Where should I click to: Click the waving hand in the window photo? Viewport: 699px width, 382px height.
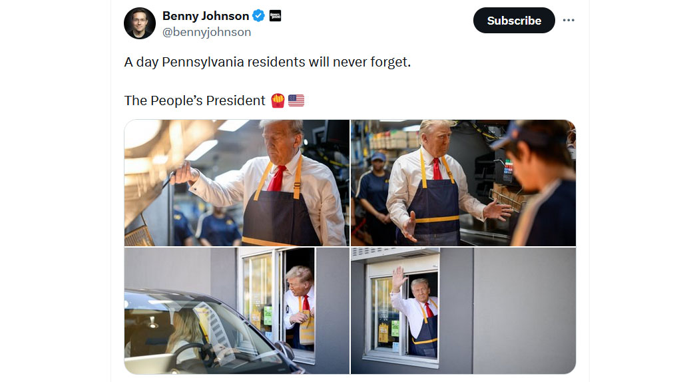[399, 278]
